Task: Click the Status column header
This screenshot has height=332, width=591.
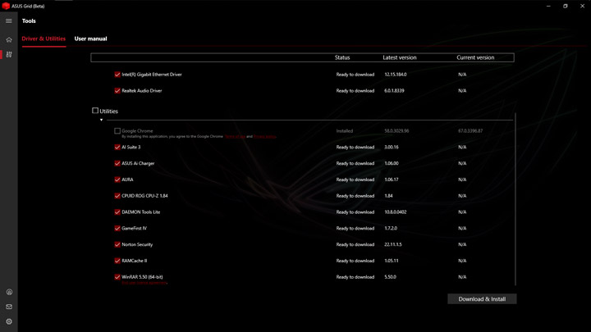Action: pos(342,57)
